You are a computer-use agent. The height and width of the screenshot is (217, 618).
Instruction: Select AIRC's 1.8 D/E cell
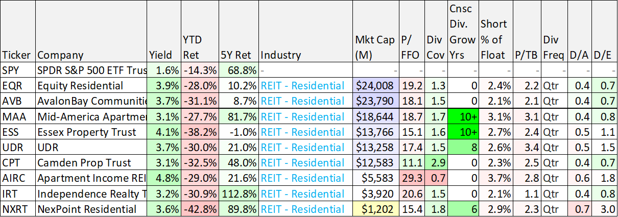point(604,178)
